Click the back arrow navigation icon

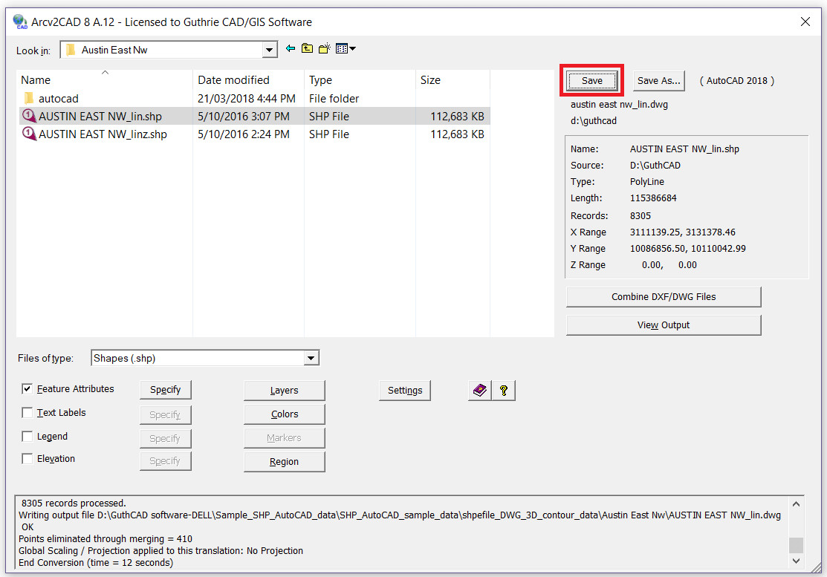290,48
